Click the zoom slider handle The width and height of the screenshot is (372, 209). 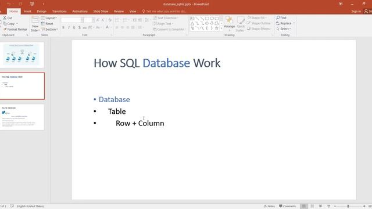point(348,206)
